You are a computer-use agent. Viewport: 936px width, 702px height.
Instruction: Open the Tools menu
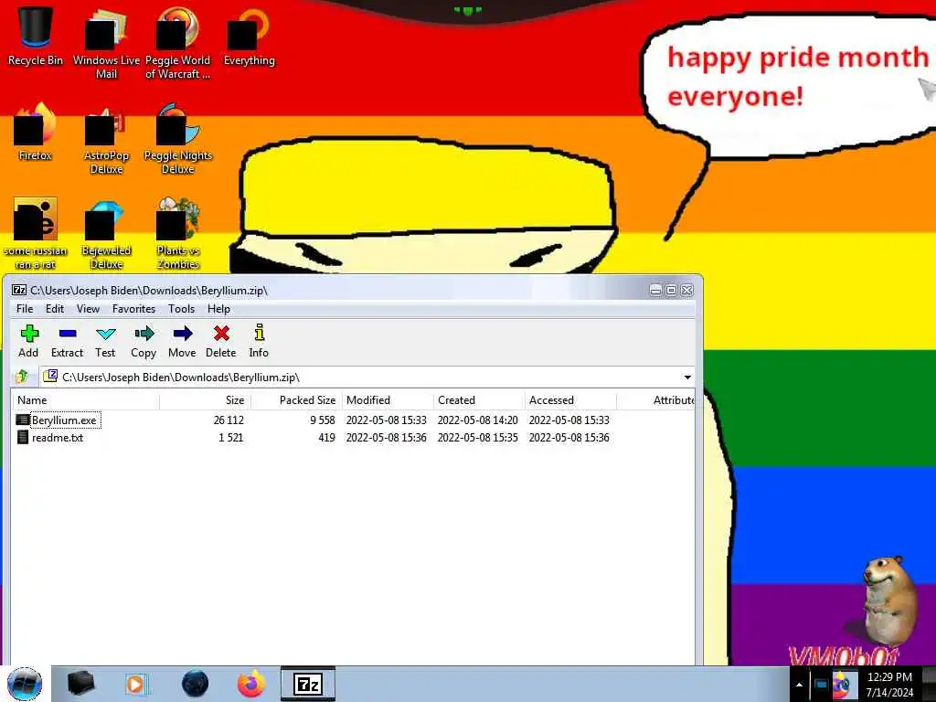pyautogui.click(x=182, y=309)
